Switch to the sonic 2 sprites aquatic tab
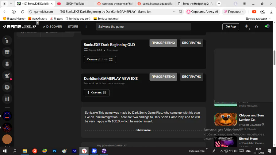The image size is (276, 155). click(x=156, y=3)
